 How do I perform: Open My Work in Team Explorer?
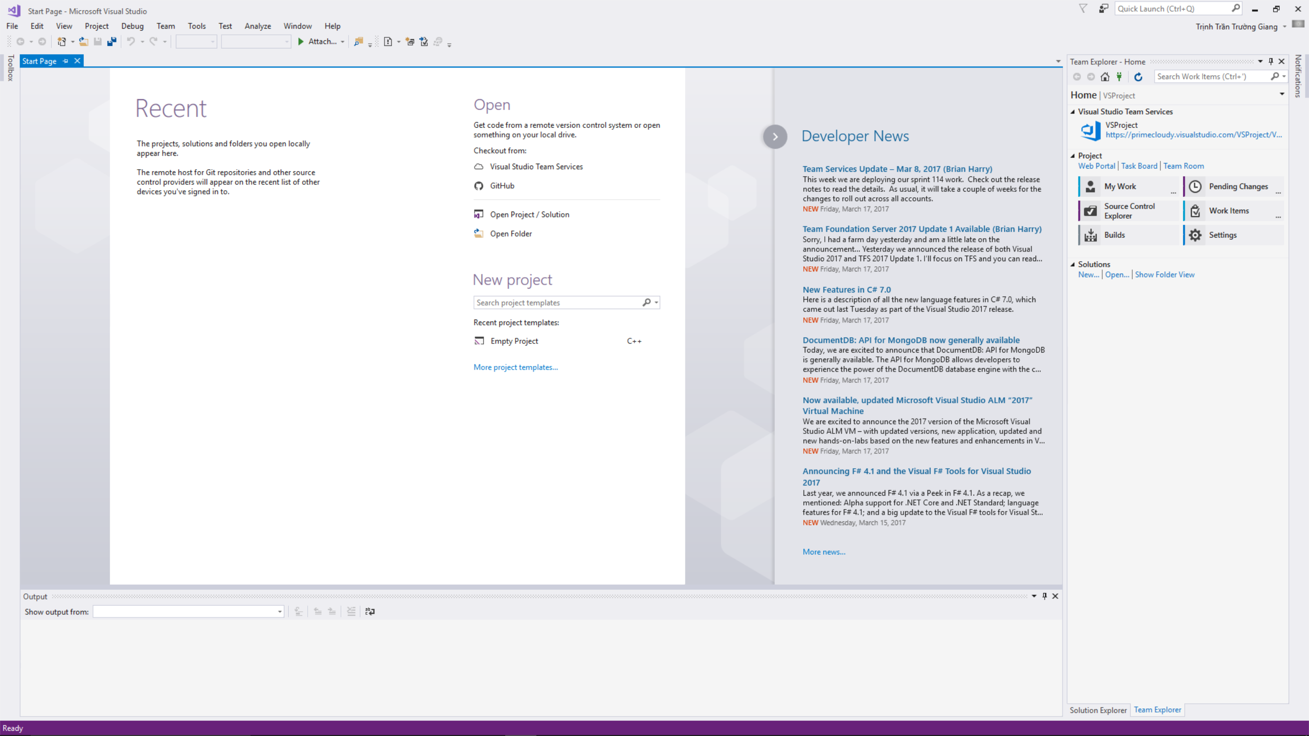[x=1128, y=187]
